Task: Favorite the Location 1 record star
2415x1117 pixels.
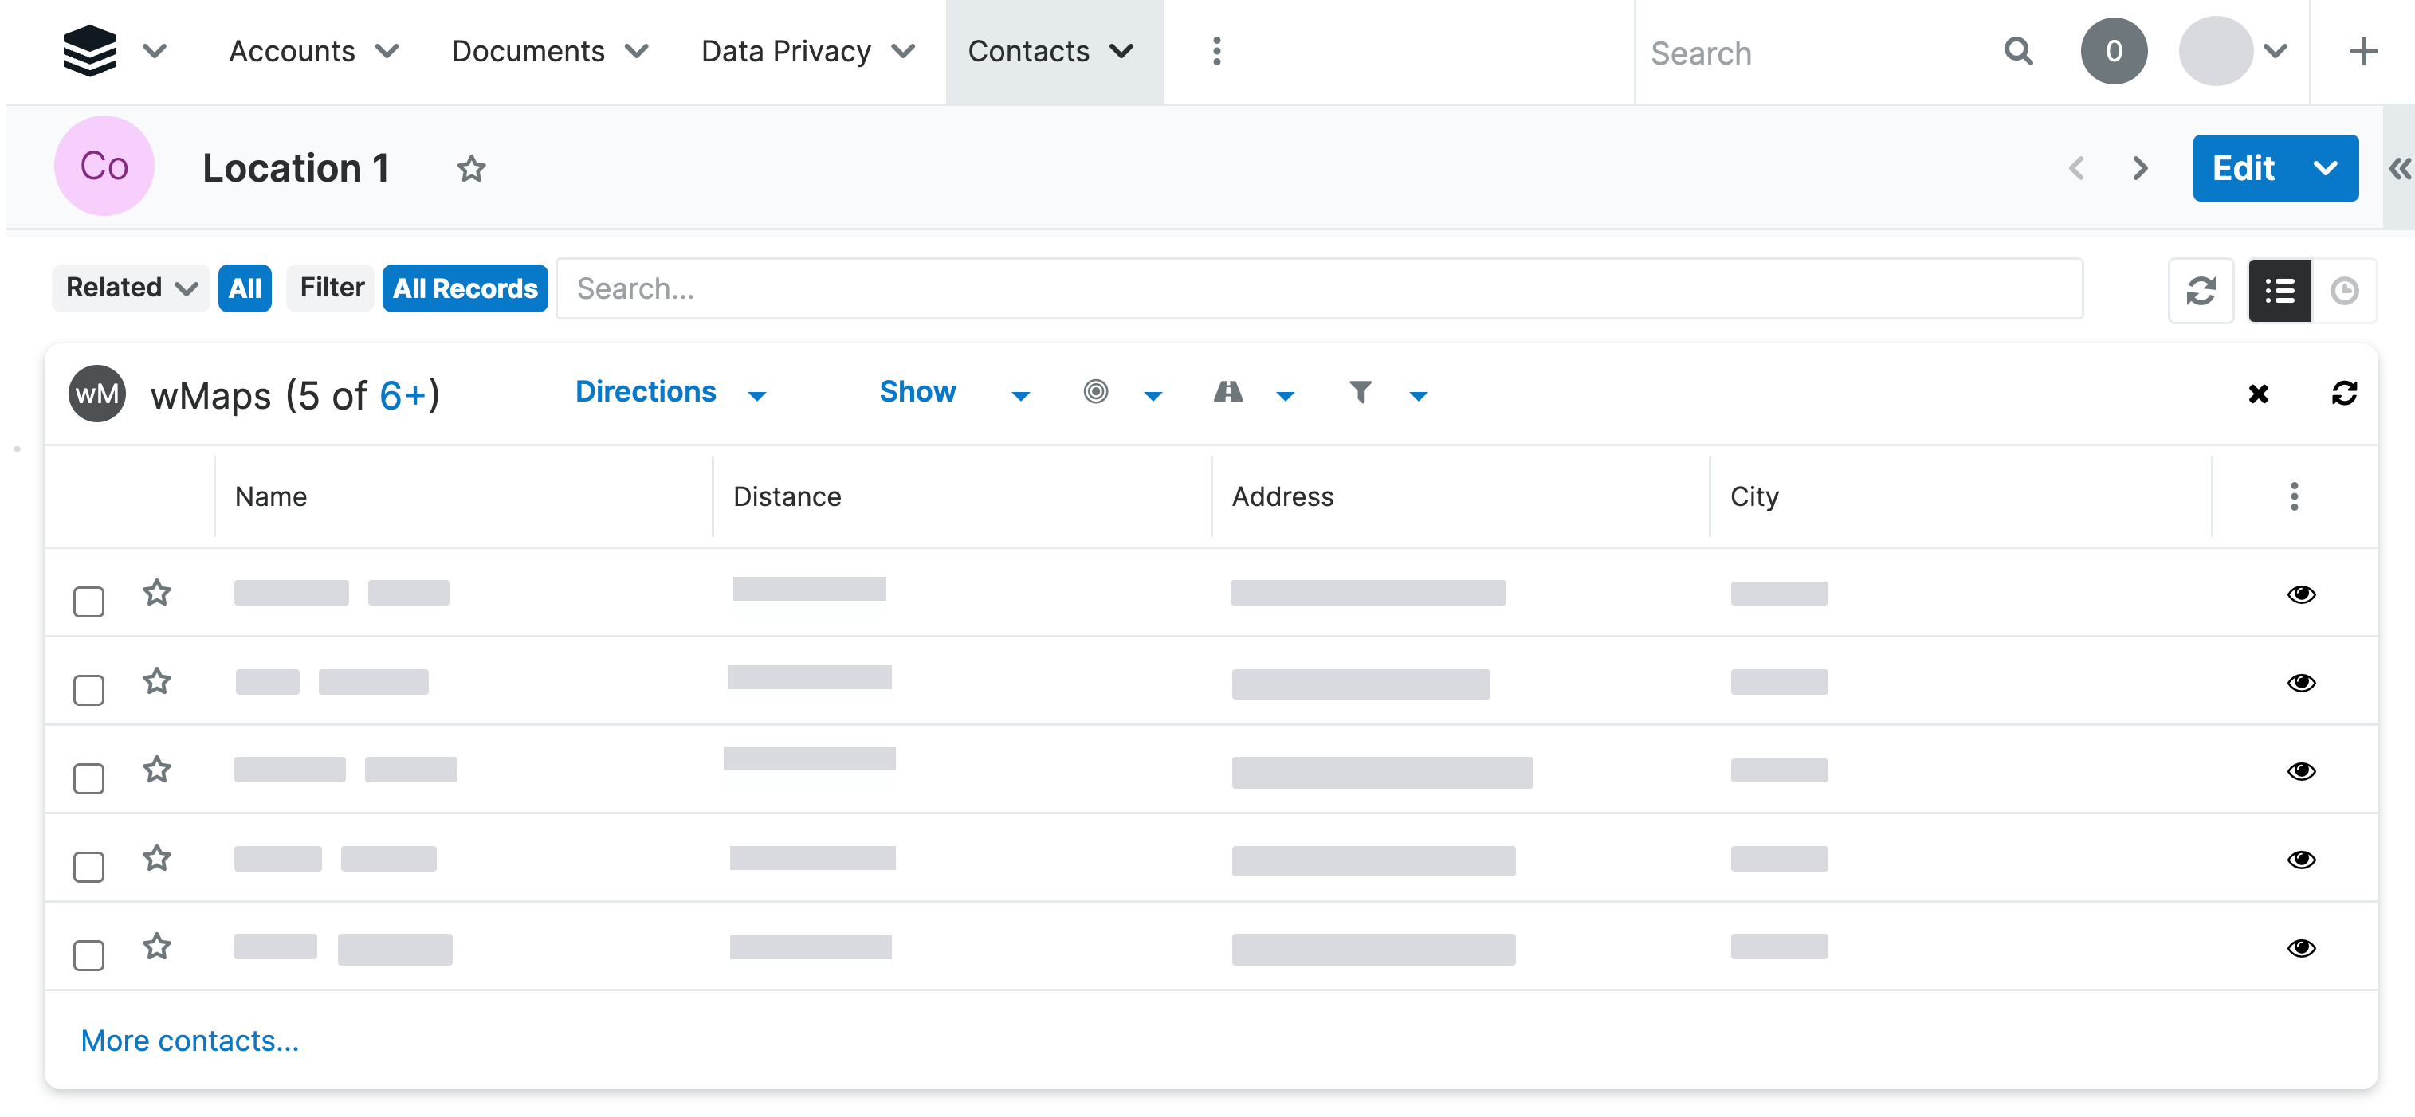Action: click(x=470, y=169)
